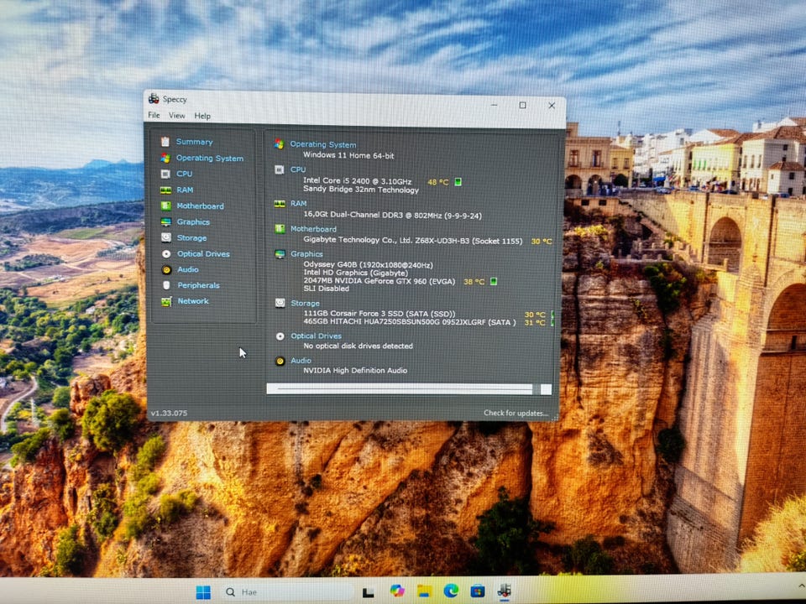The image size is (806, 604).
Task: Click the Intel Core i5 2400 text
Action: pos(358,181)
